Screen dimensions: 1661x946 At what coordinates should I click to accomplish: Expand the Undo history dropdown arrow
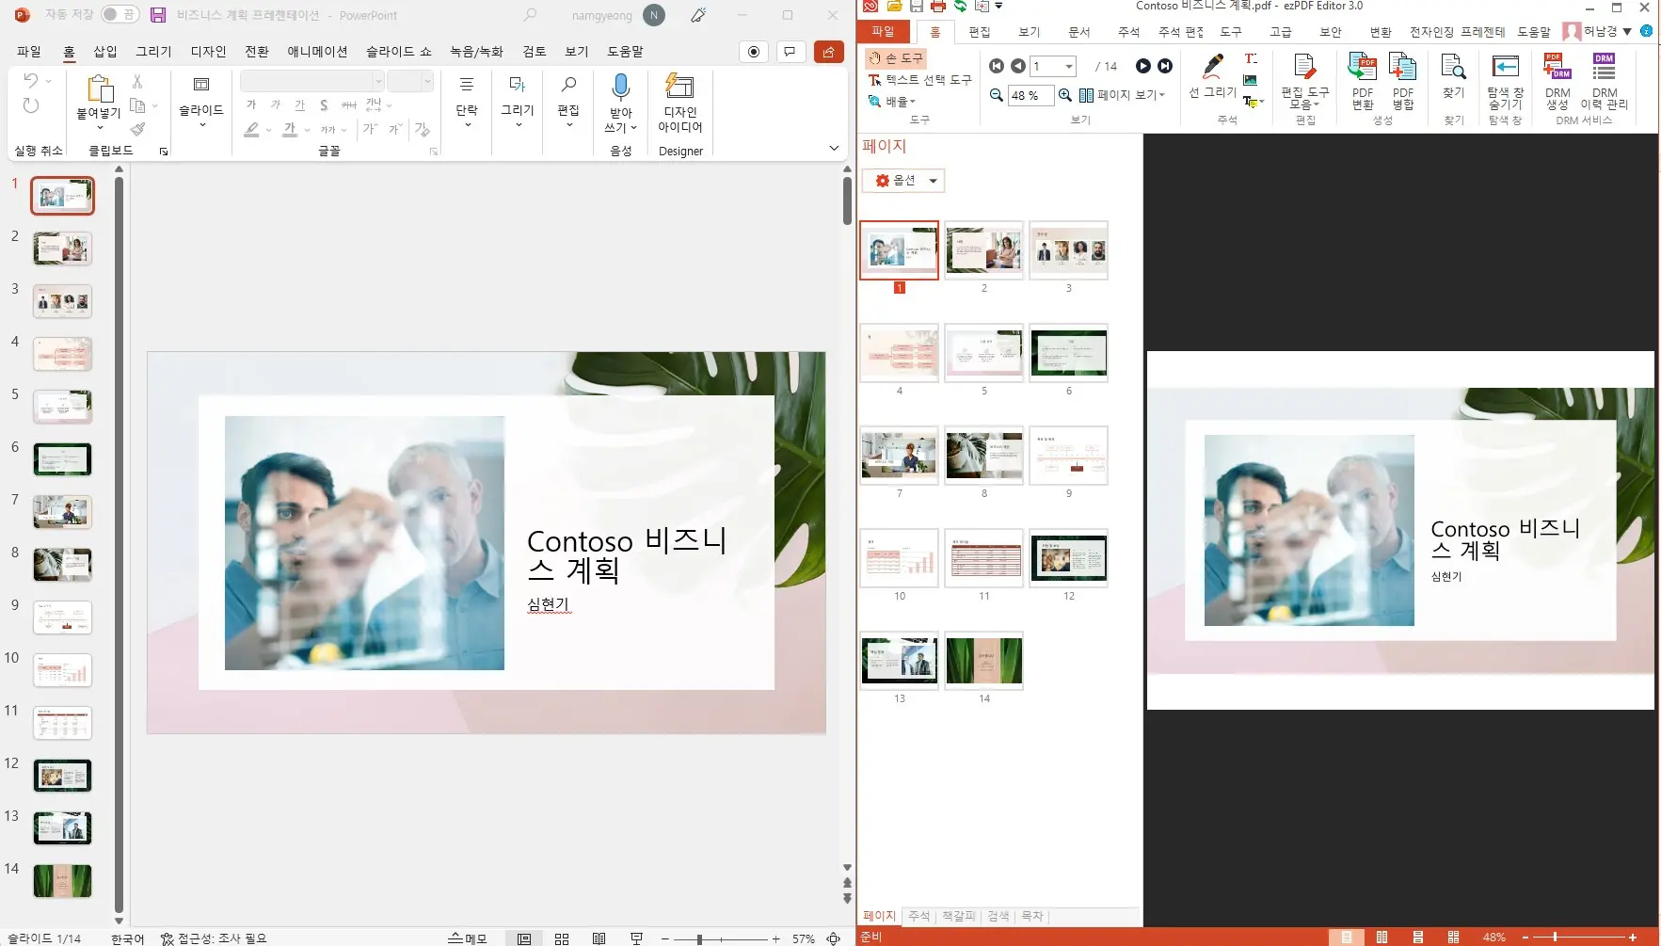tap(49, 82)
